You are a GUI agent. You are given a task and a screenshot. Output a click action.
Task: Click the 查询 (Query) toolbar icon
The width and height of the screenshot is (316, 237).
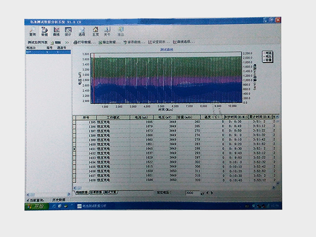pos(33,31)
